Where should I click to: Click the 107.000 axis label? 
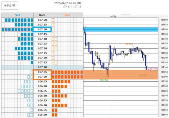coord(164,77)
